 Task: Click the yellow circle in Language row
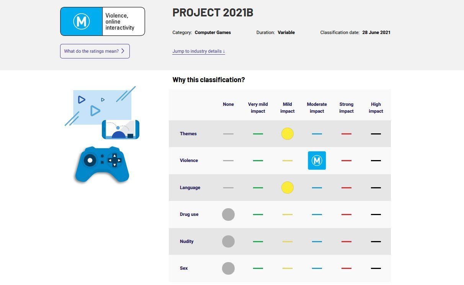pyautogui.click(x=287, y=188)
